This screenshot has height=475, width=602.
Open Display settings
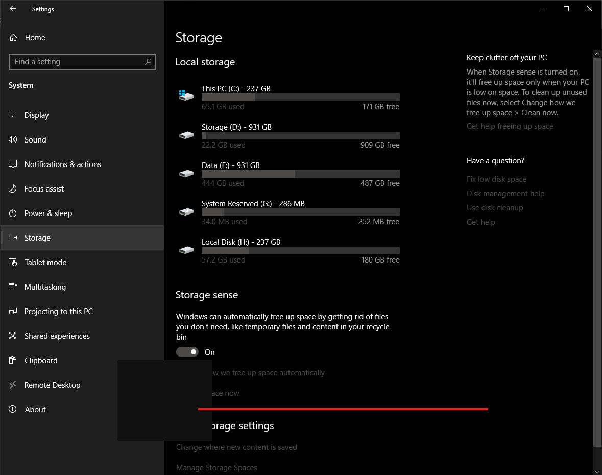(x=82, y=115)
